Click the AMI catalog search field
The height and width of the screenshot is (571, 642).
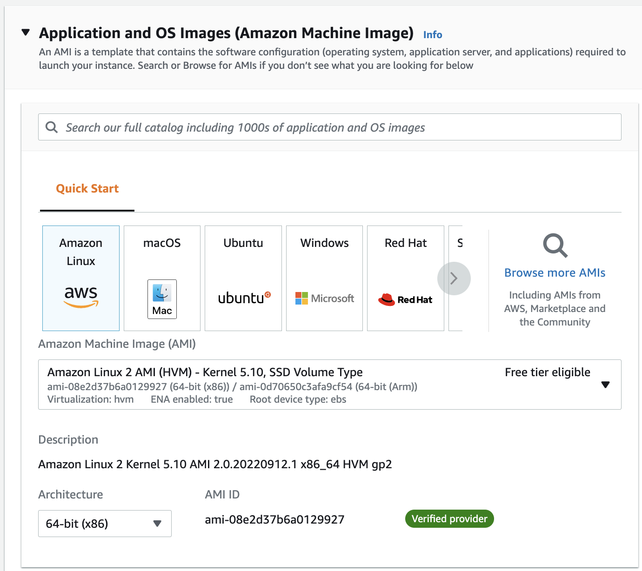pos(329,126)
